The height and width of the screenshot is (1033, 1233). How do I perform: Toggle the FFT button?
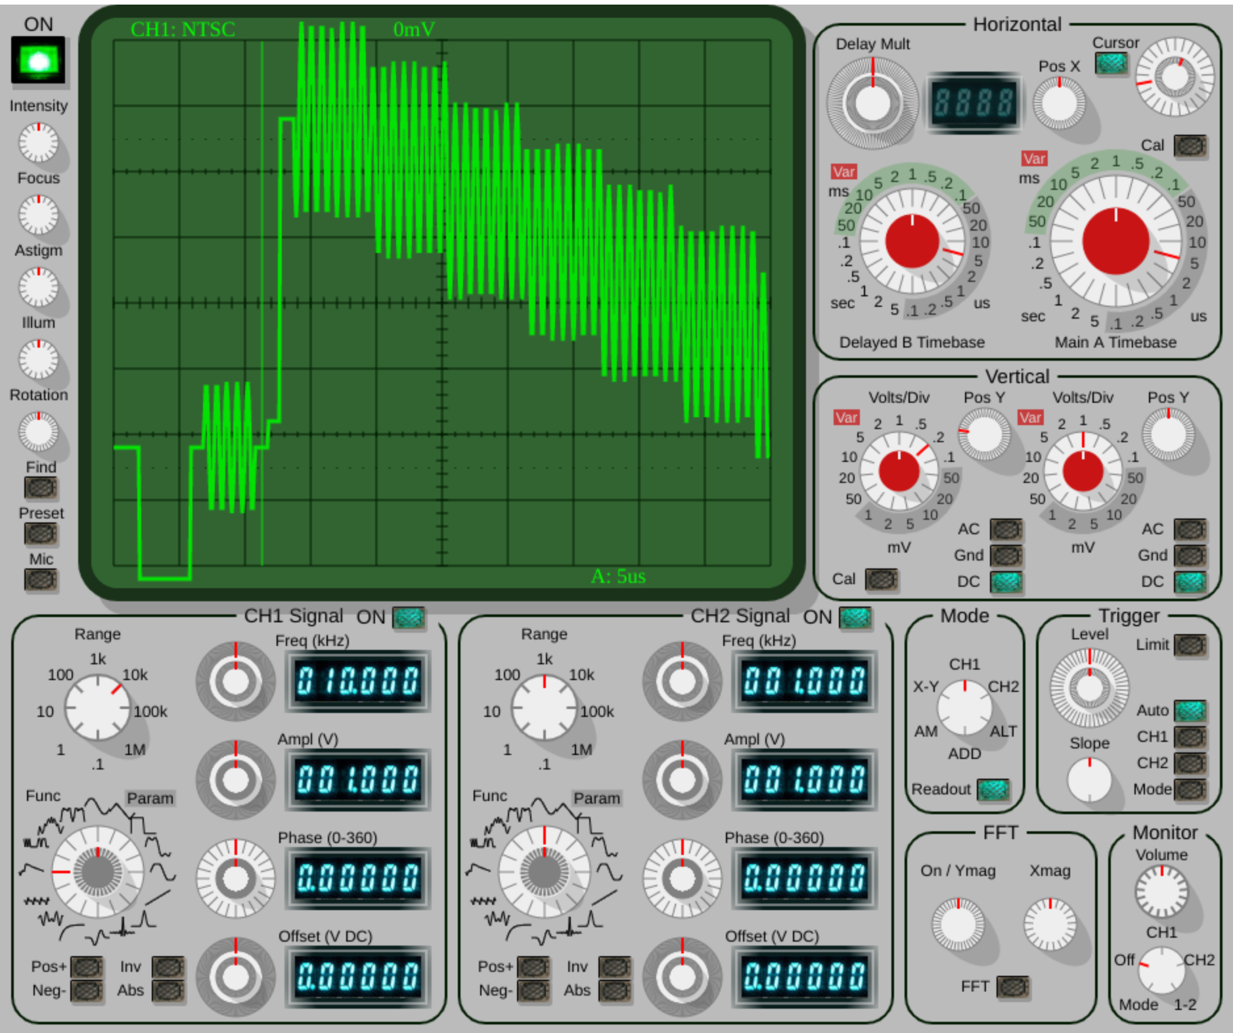1013,987
